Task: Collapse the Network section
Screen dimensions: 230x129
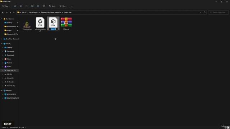Action: click(x=2, y=91)
